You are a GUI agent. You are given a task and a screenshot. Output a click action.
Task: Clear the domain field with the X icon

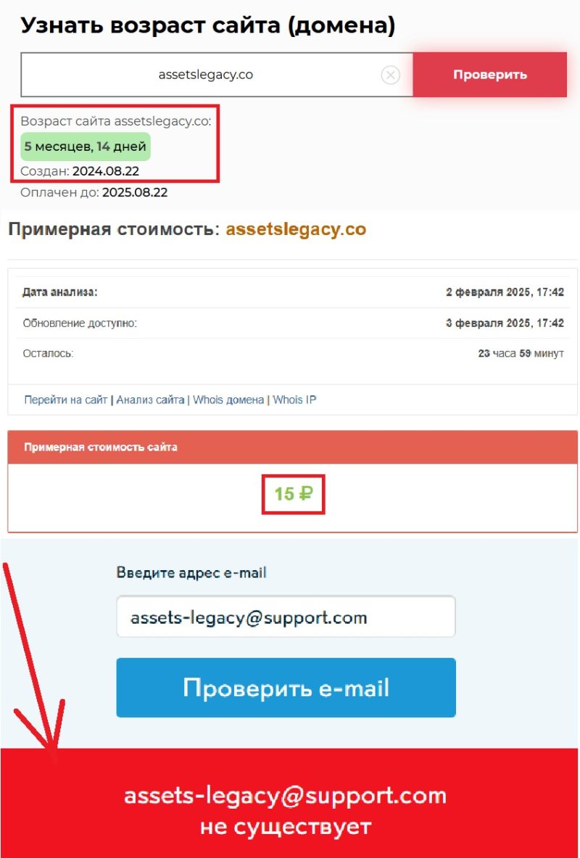[390, 75]
